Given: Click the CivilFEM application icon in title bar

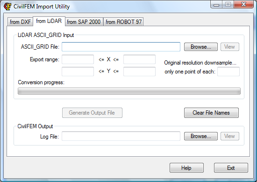Looking at the screenshot, I should coord(7,7).
